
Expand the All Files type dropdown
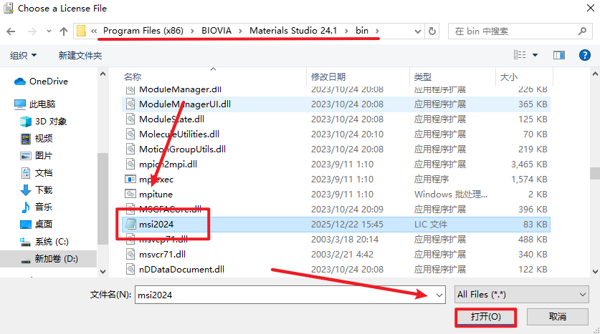521,295
